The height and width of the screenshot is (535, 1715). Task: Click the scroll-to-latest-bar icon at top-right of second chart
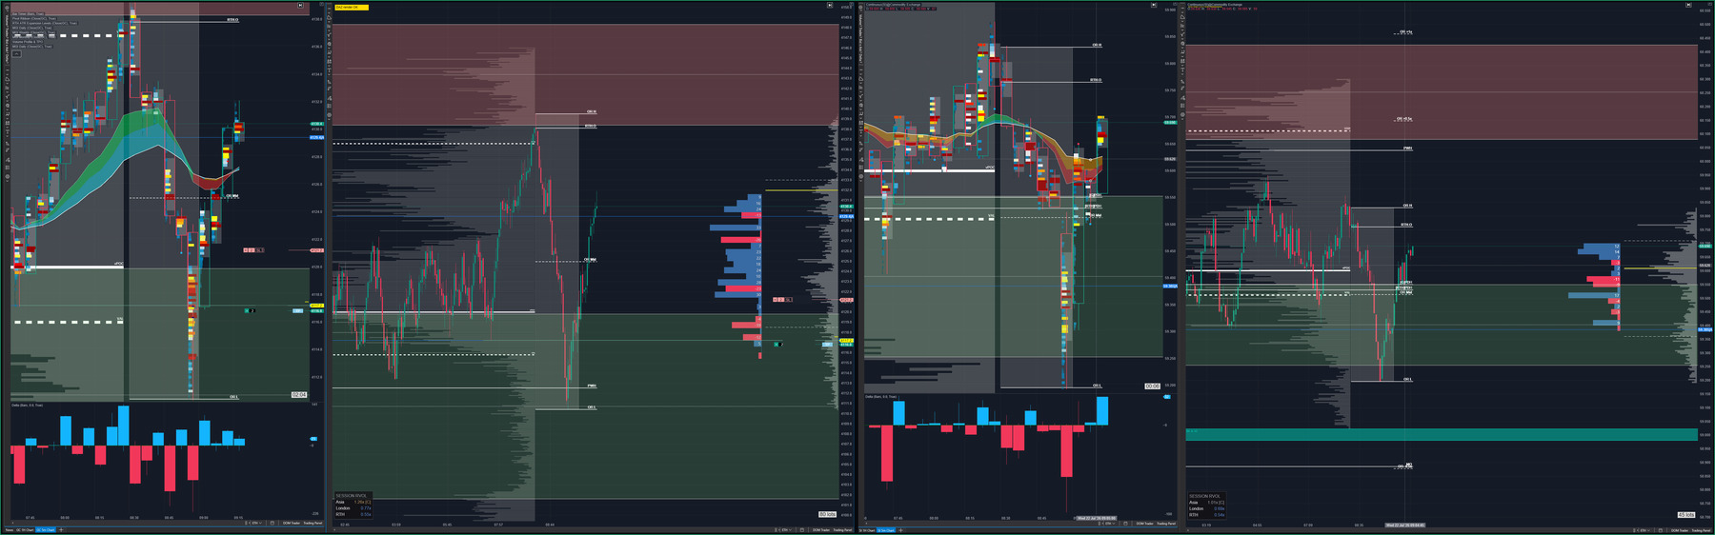click(830, 6)
